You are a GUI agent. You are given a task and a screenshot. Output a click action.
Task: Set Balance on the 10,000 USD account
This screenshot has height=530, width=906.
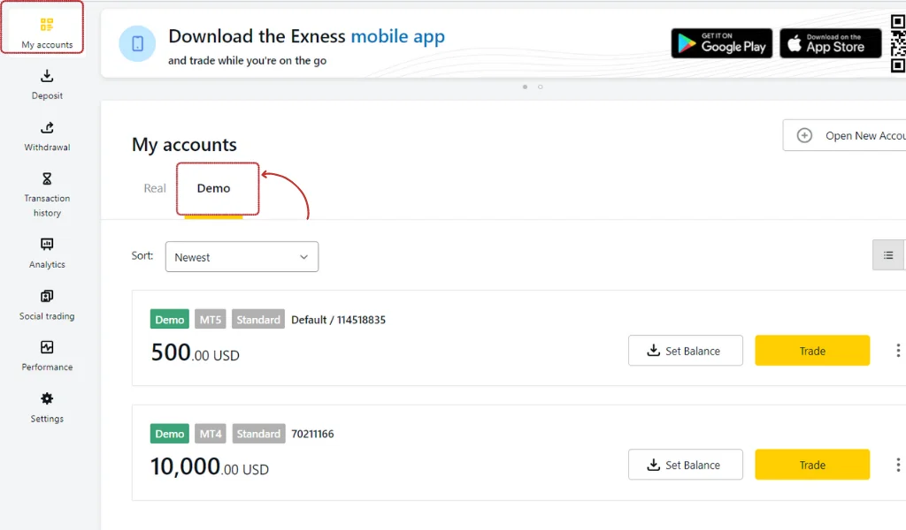point(685,465)
